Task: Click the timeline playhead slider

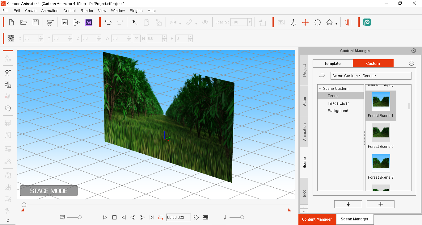Action: pos(24,205)
